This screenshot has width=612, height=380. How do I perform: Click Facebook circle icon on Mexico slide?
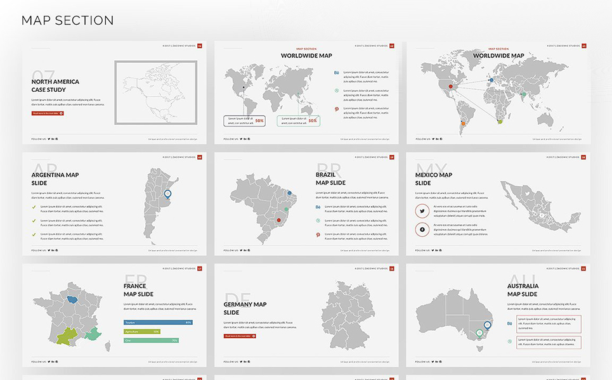[x=422, y=229]
